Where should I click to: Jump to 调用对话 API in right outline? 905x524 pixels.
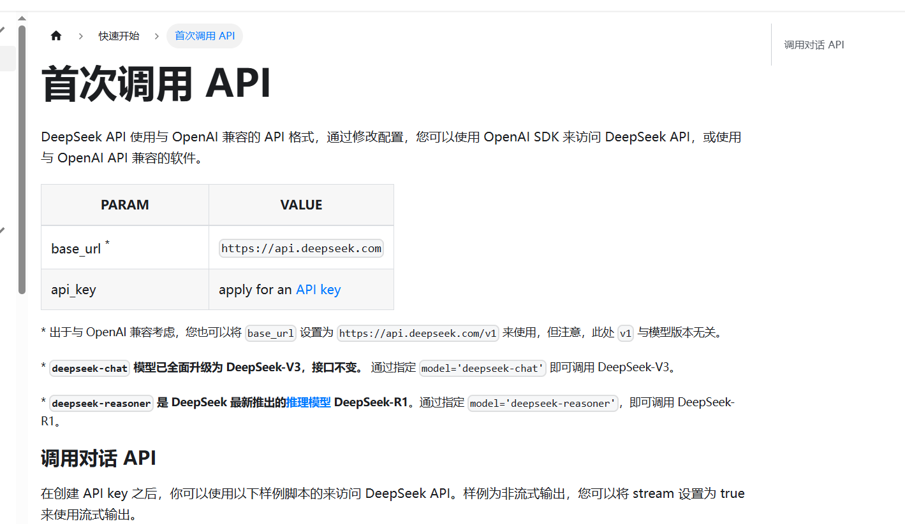(x=814, y=45)
